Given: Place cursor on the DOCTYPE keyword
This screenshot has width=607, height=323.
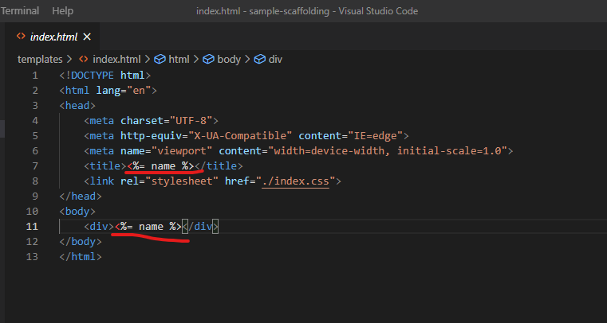Looking at the screenshot, I should tap(93, 76).
